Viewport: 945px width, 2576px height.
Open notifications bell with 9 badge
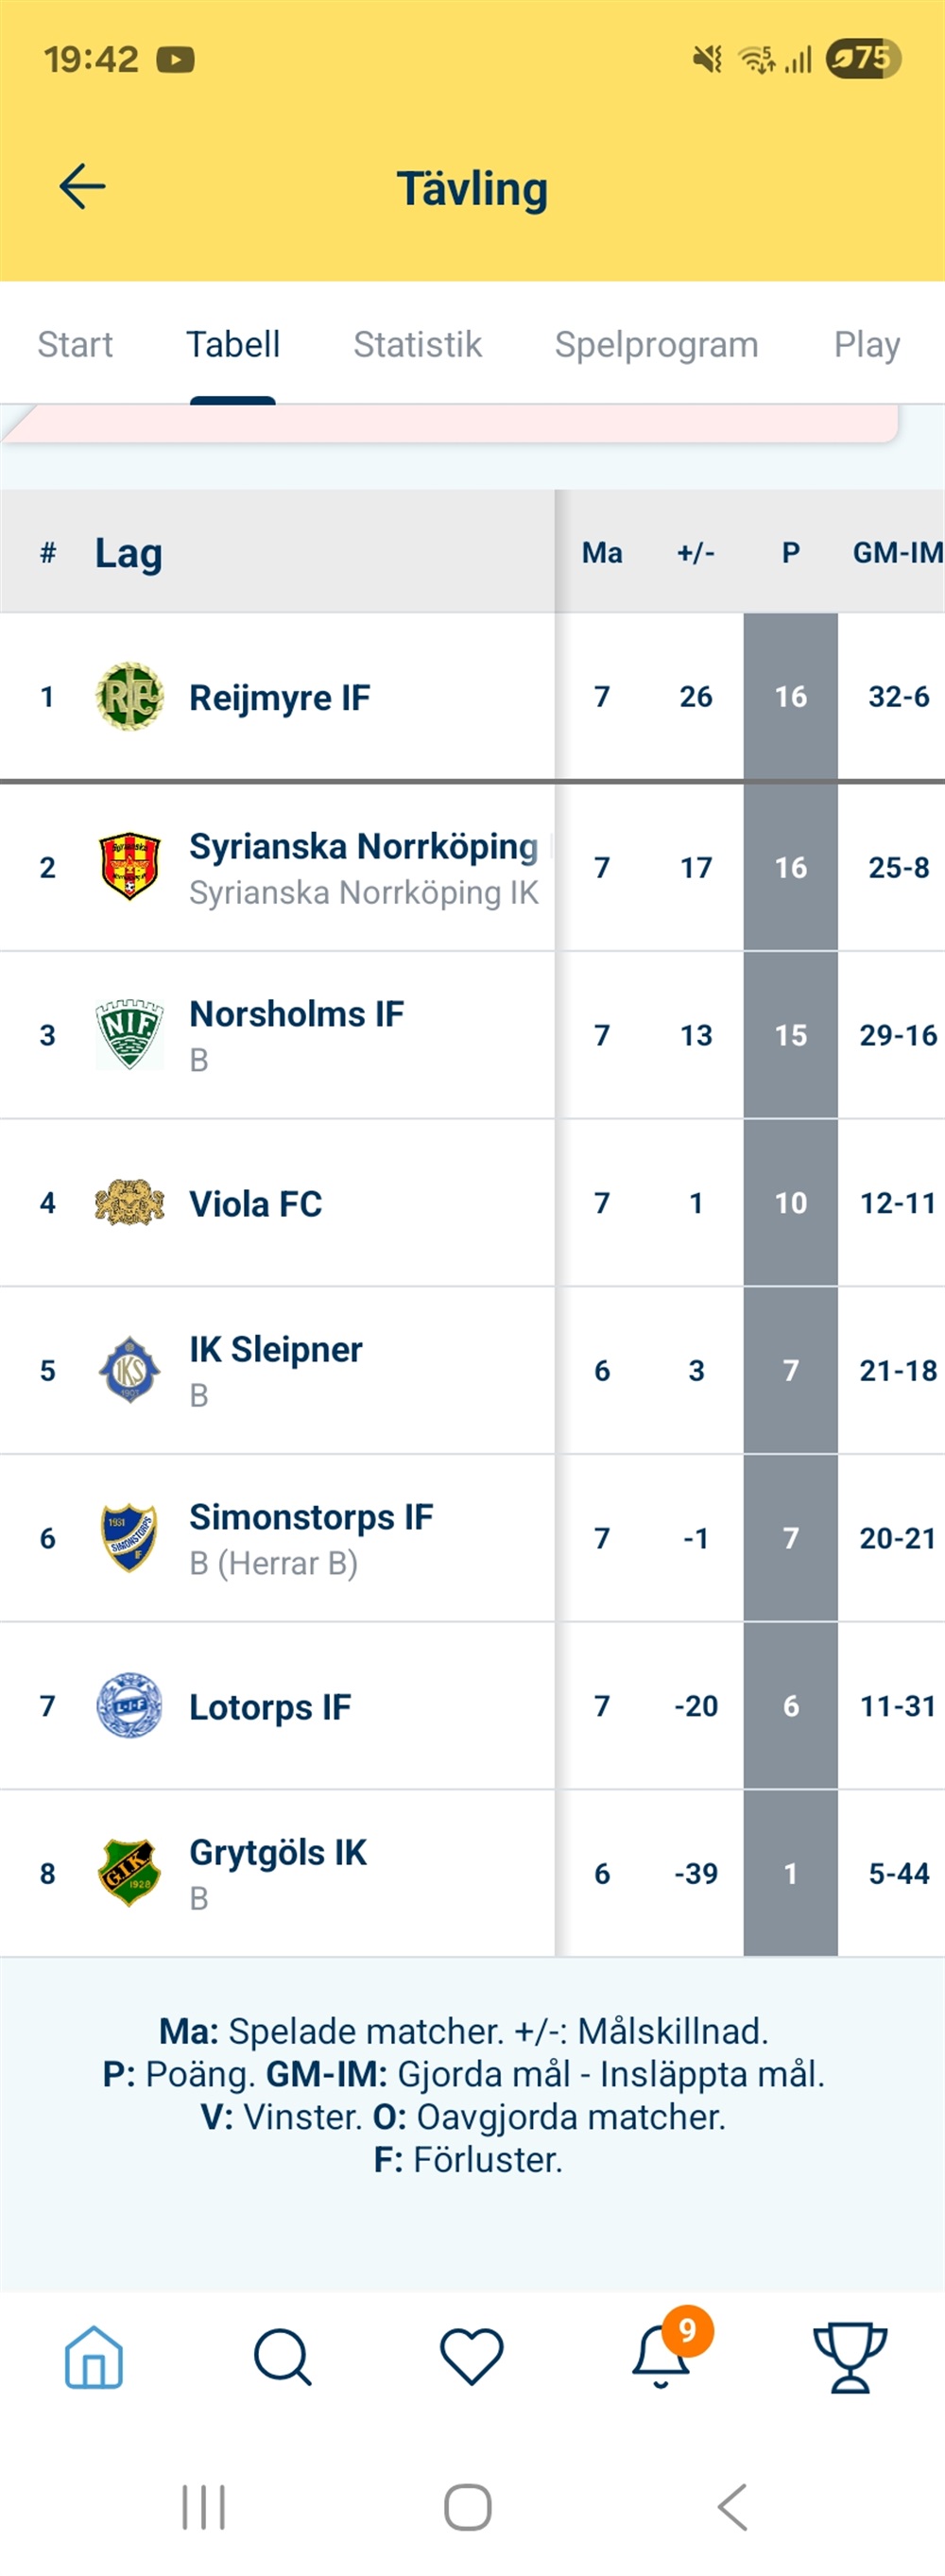[x=662, y=2357]
